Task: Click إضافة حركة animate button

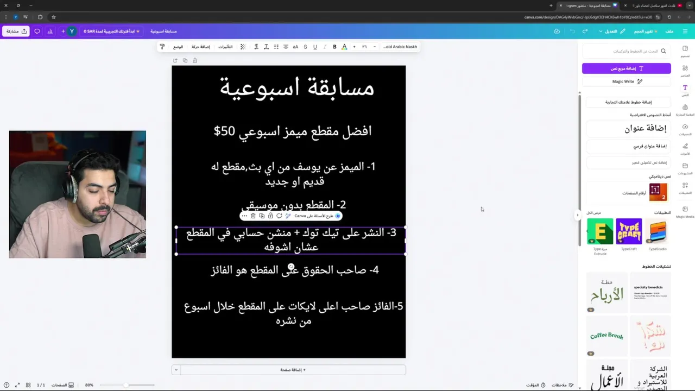Action: [x=201, y=47]
